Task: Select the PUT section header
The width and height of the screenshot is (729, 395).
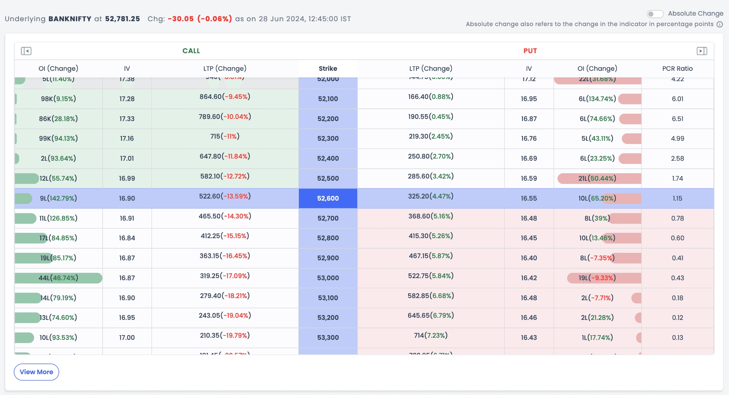Action: pyautogui.click(x=530, y=50)
